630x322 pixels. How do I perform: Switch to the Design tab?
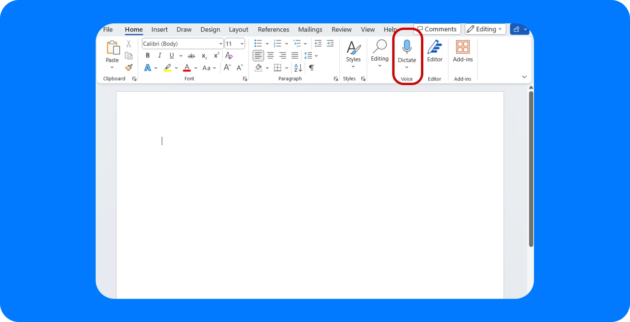[x=210, y=30]
